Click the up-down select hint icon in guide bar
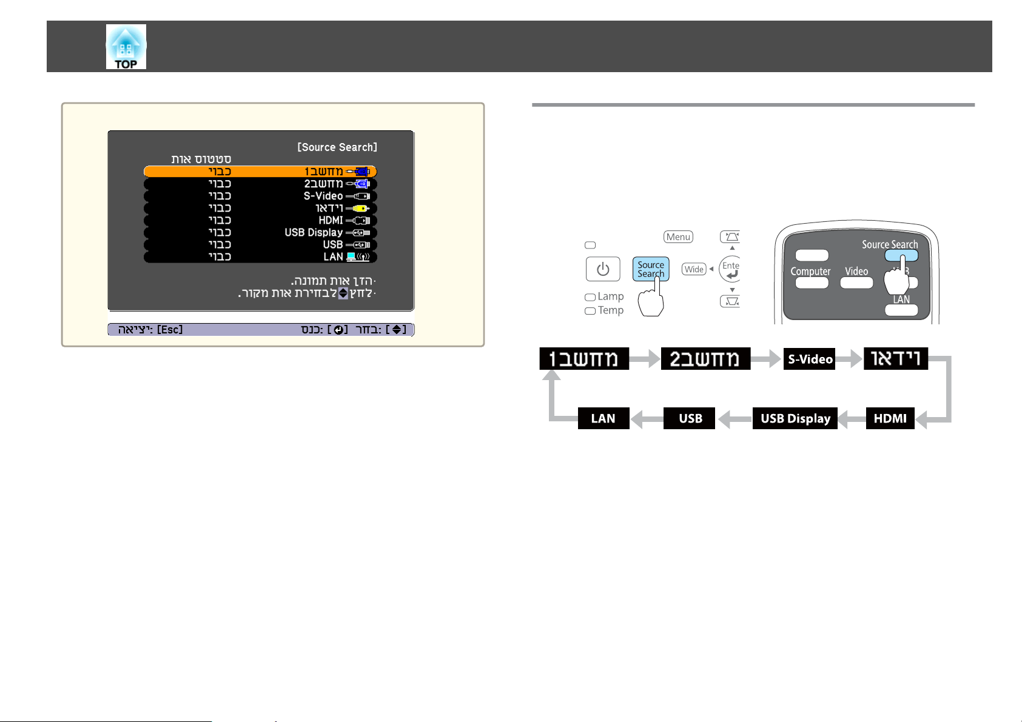This screenshot has height=722, width=1022. tap(396, 330)
